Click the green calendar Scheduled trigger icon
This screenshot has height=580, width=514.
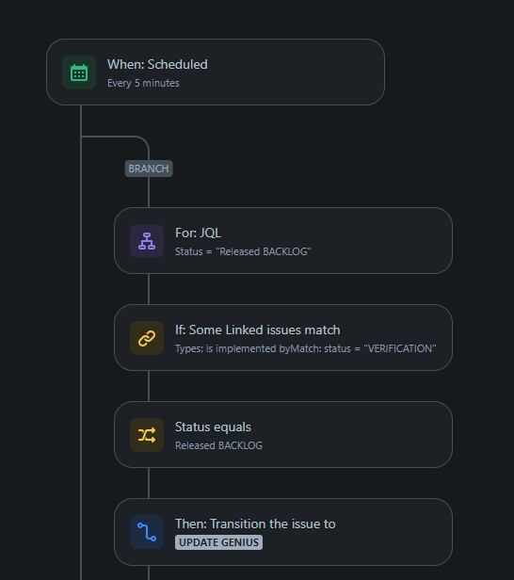point(79,72)
